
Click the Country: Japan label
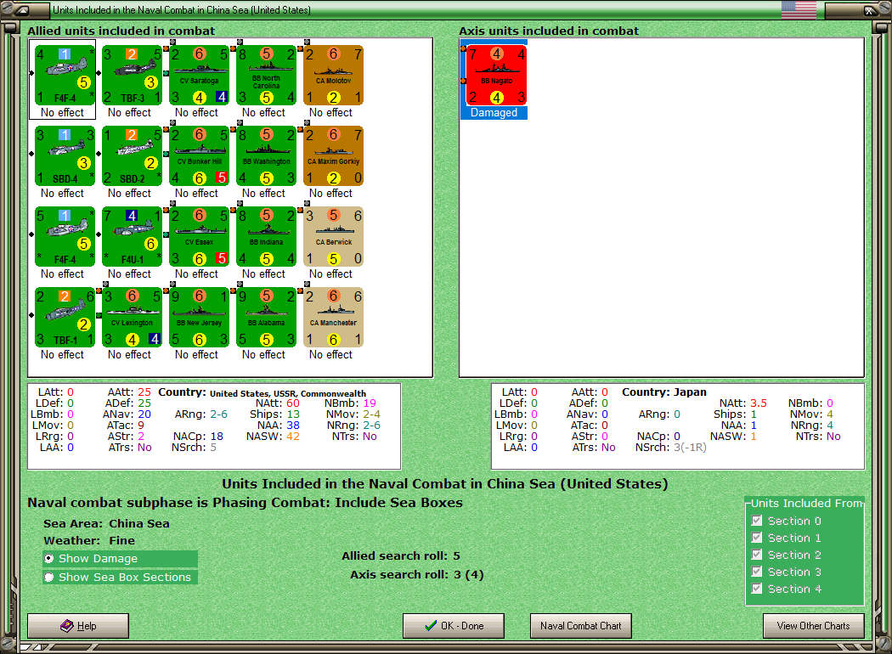tap(663, 392)
